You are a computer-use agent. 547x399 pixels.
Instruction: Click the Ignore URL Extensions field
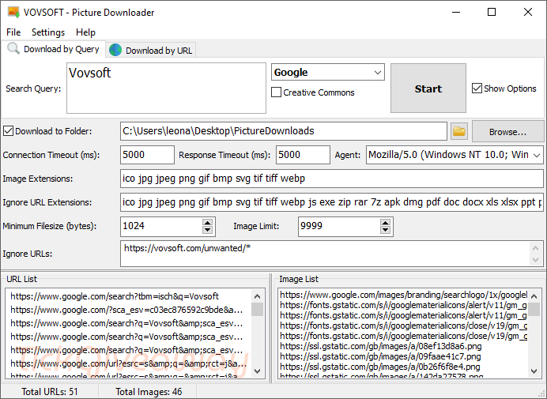click(331, 202)
